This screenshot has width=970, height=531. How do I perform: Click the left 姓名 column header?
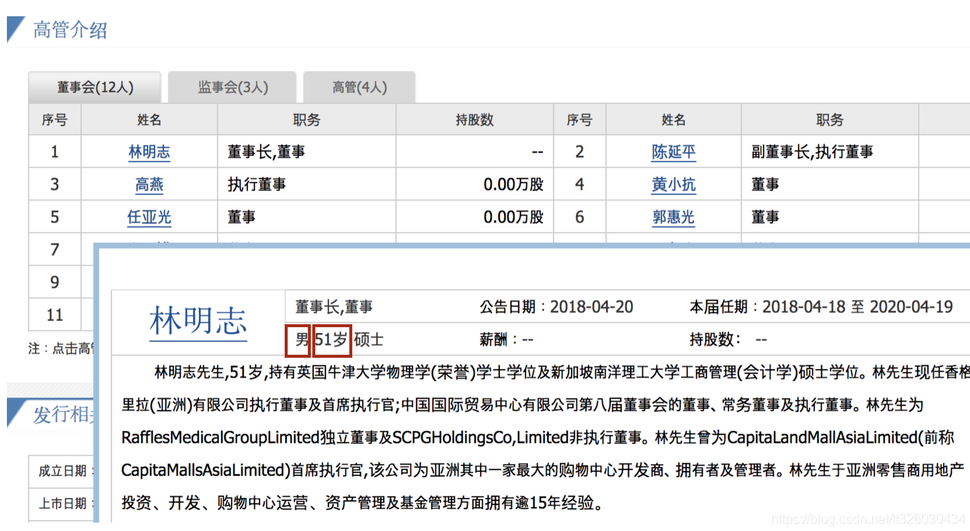[149, 119]
